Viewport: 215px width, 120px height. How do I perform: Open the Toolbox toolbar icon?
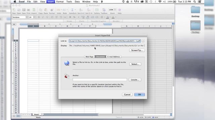(x=104, y=10)
